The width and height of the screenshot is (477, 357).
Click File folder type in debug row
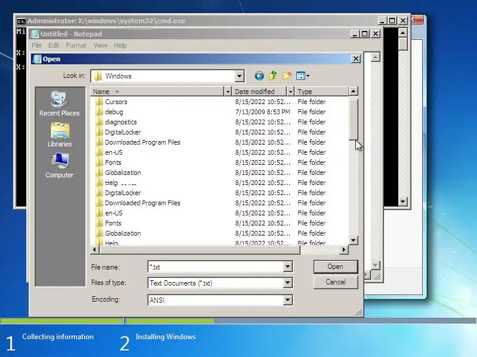pos(311,112)
